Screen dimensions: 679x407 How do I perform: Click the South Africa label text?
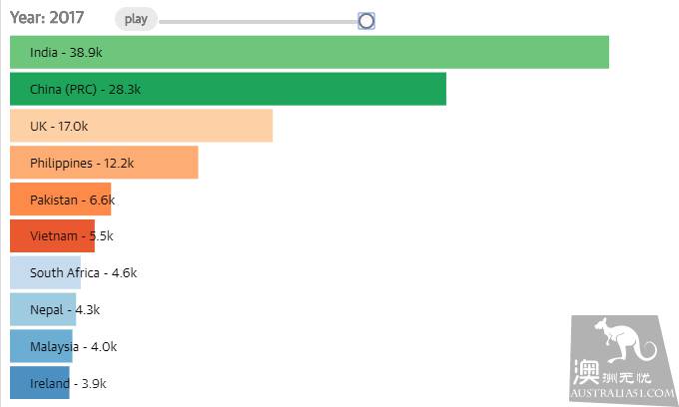[x=65, y=273]
